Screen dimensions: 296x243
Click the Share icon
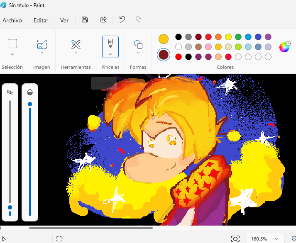pos(103,19)
